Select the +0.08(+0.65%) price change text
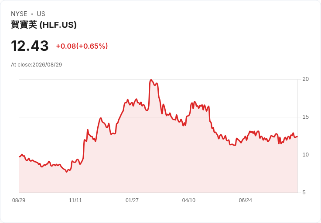321x223 pixels. [x=82, y=46]
